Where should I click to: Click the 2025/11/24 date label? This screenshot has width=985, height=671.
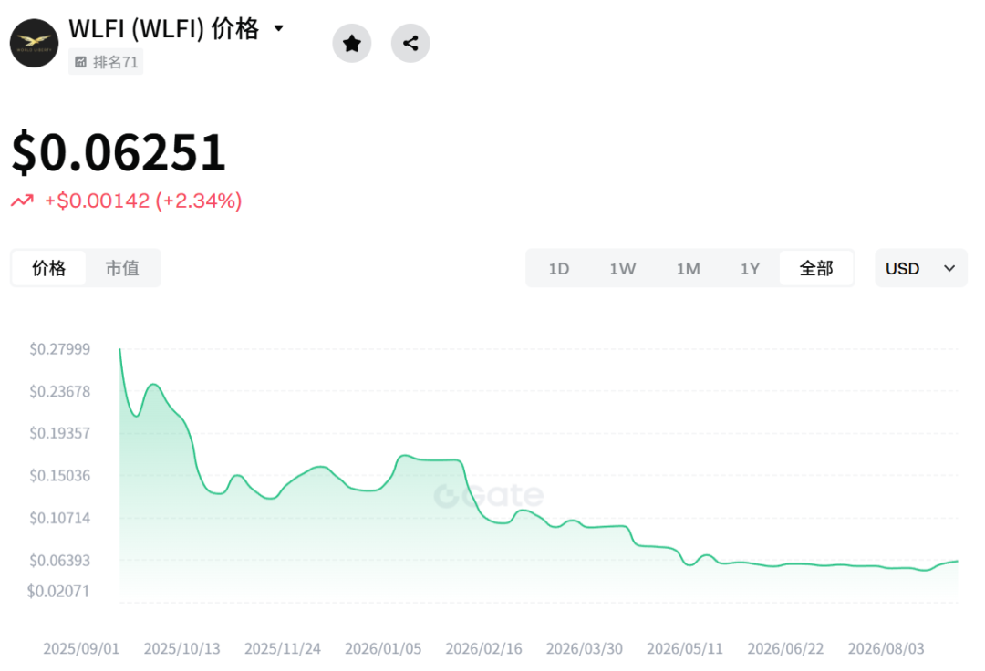pos(283,648)
